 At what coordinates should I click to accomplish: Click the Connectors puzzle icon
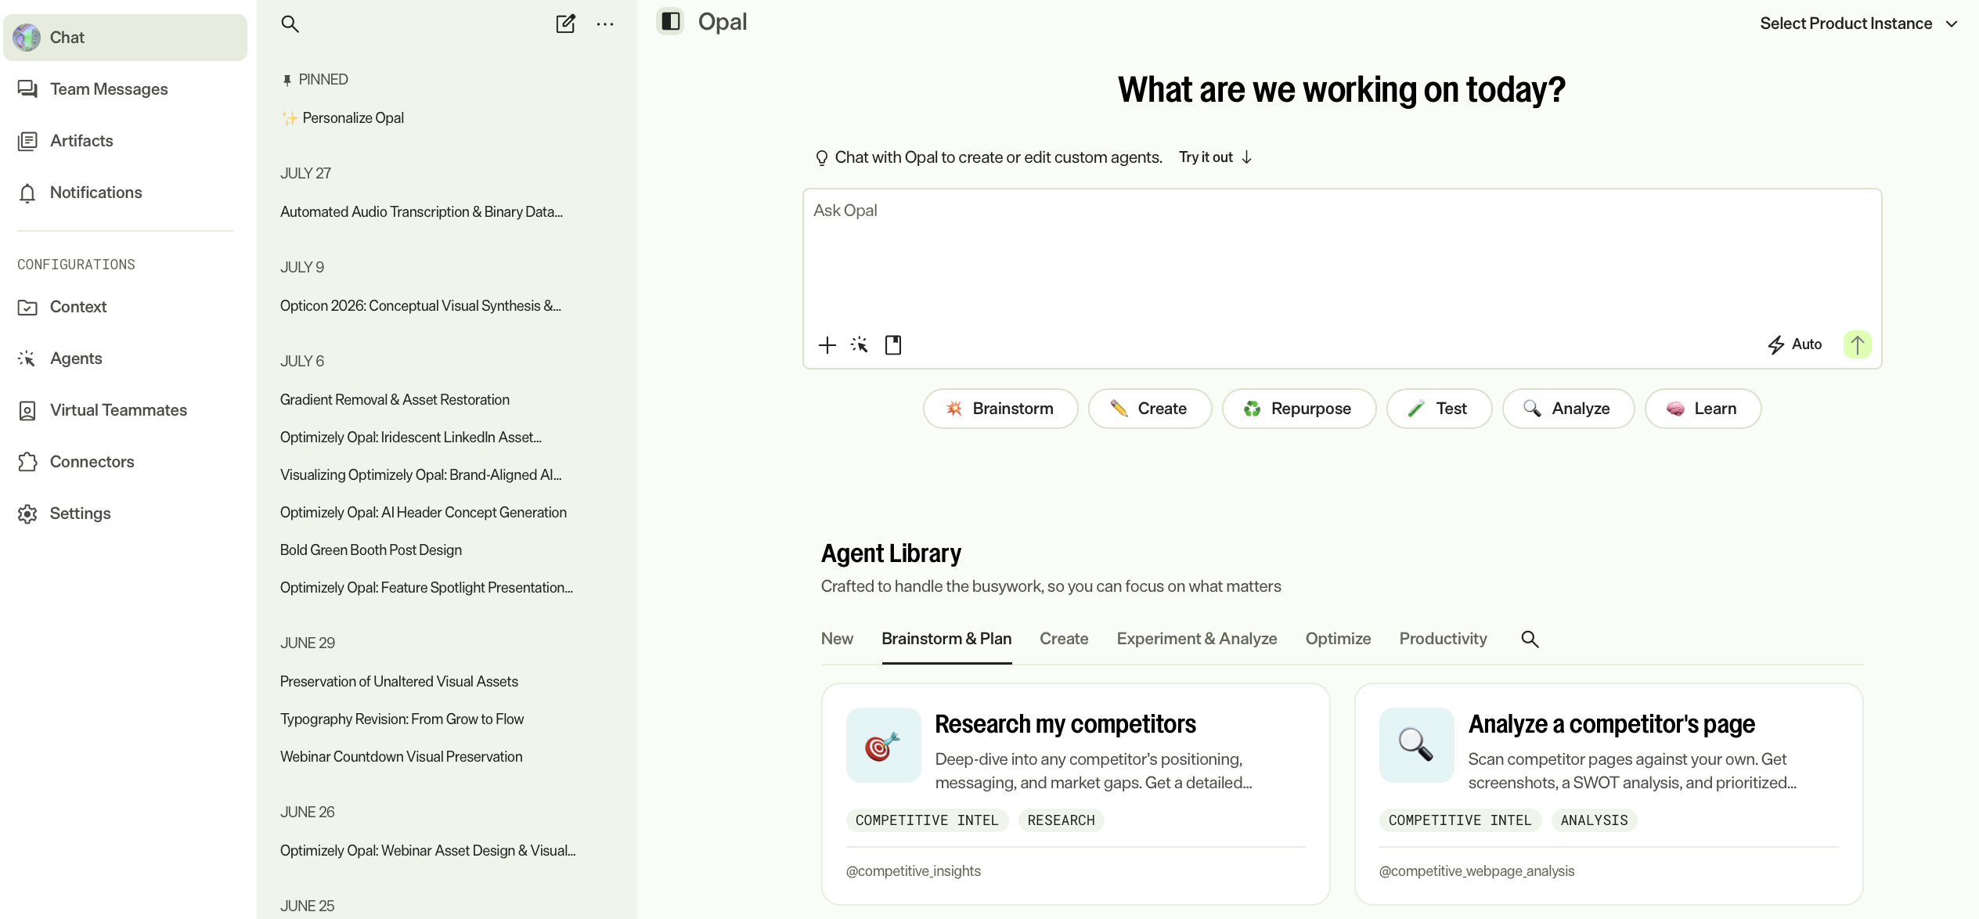pyautogui.click(x=27, y=462)
